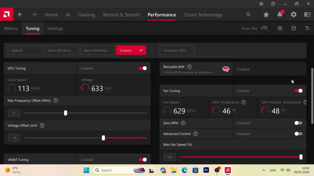
Task: Switch to the Home tab
Action: coord(52,15)
